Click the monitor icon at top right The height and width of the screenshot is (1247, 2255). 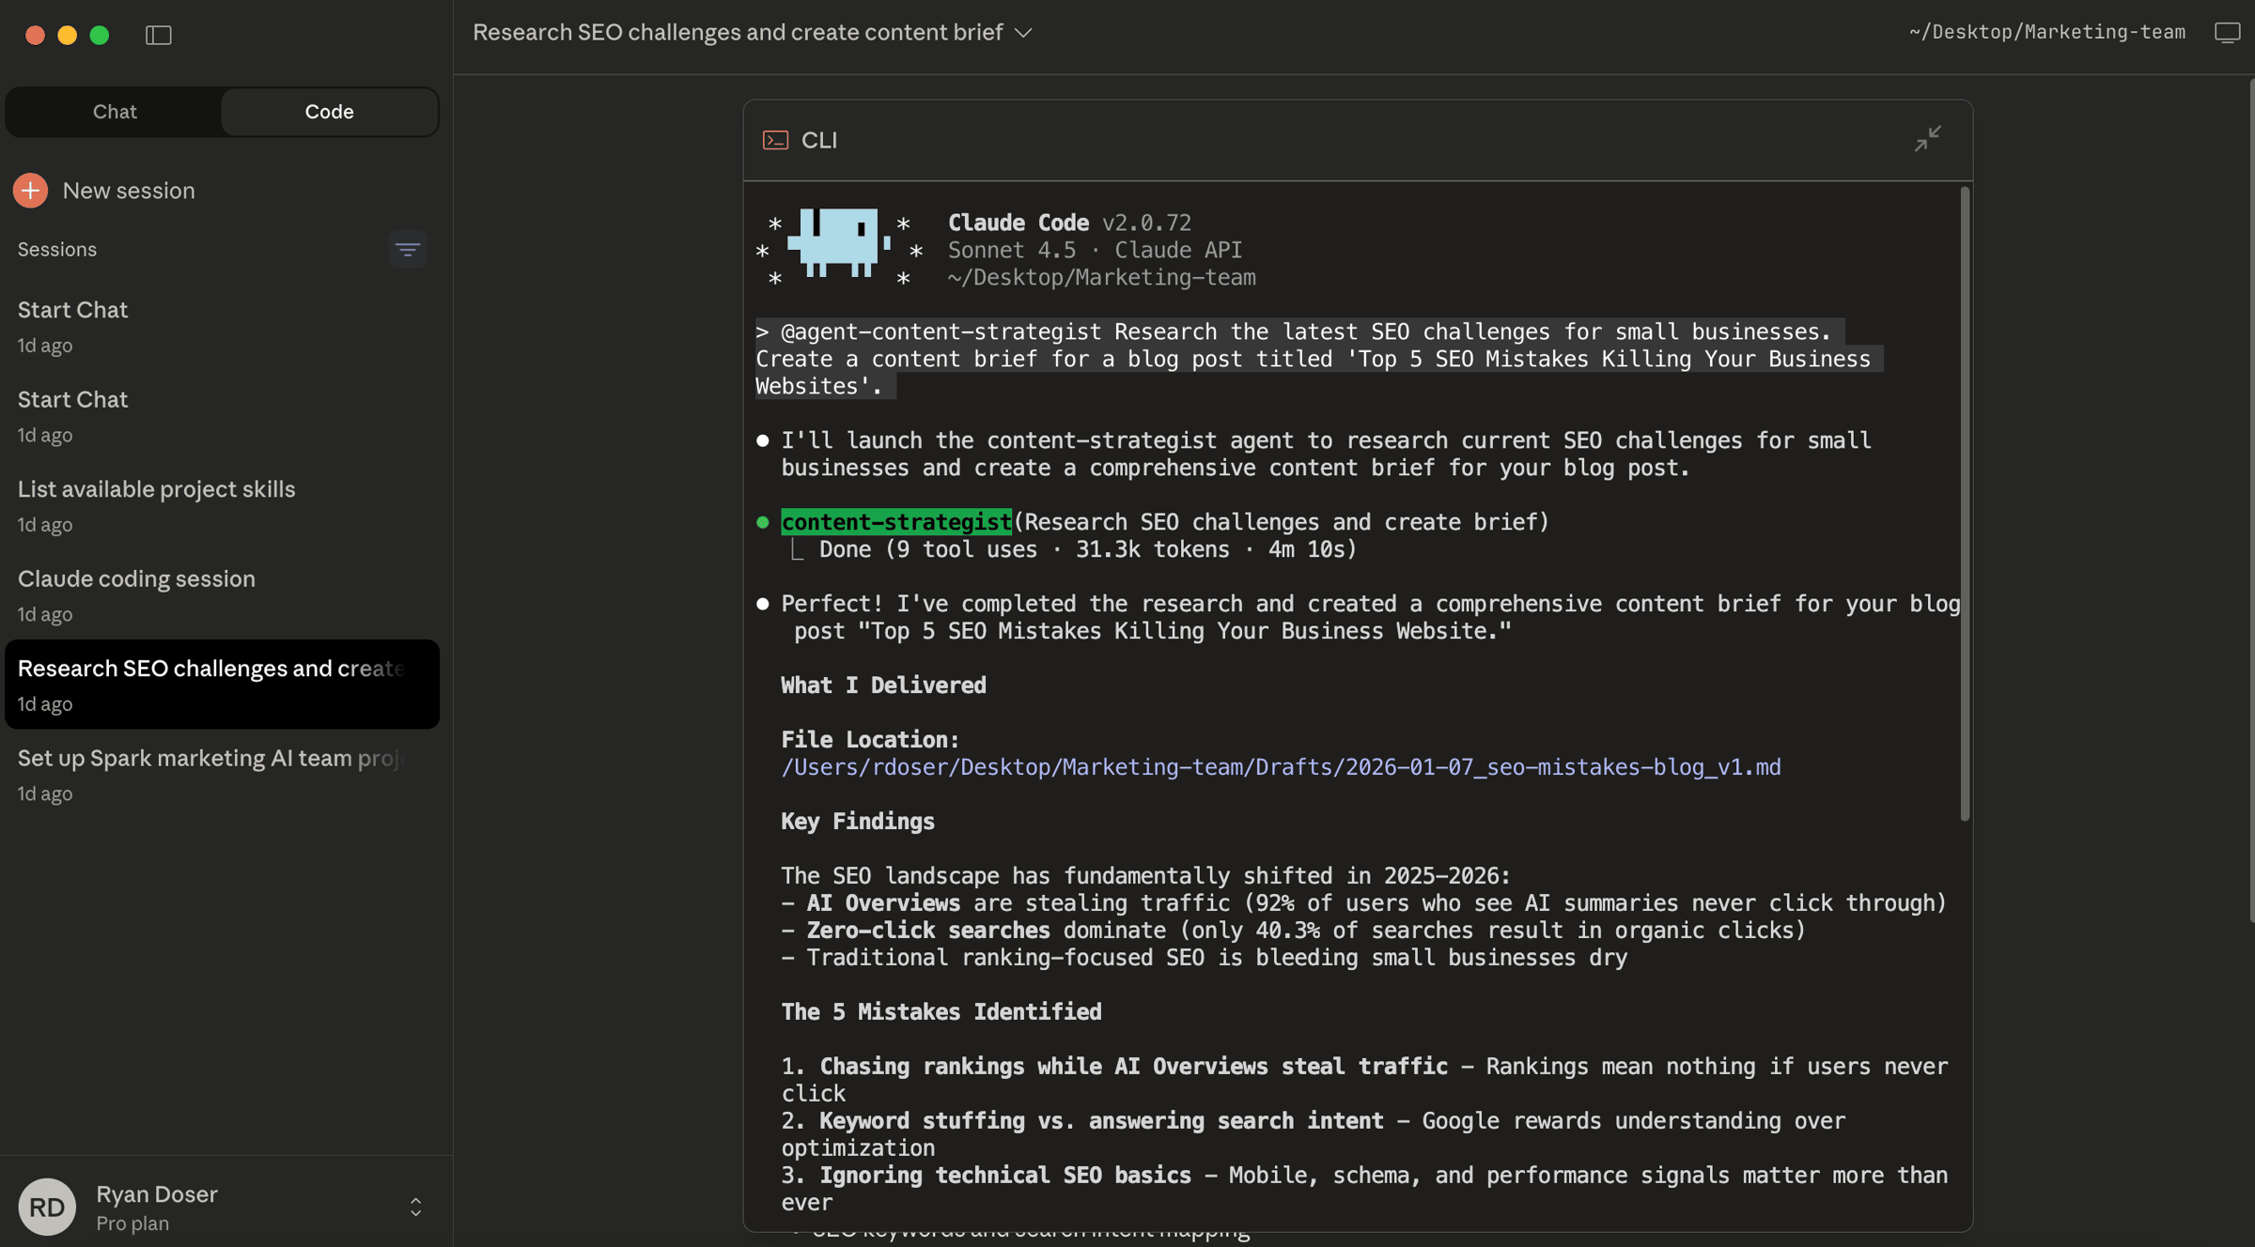[x=2227, y=33]
